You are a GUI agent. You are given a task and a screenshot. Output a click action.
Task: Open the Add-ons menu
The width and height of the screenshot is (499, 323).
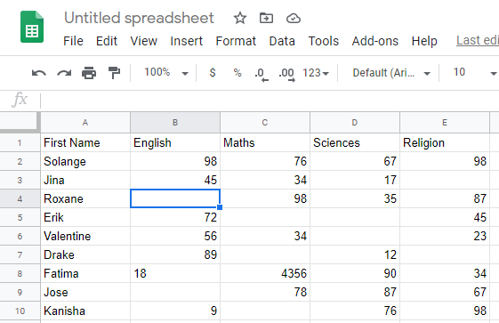tap(374, 41)
